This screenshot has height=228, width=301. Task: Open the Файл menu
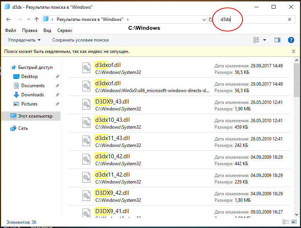point(10,30)
